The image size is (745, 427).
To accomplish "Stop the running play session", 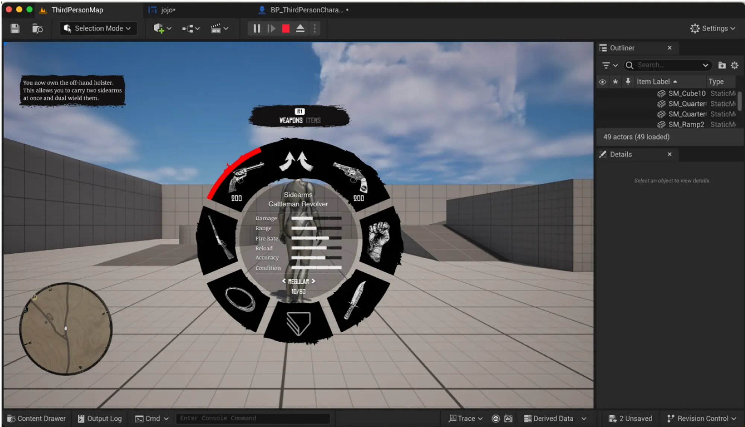I will click(286, 28).
